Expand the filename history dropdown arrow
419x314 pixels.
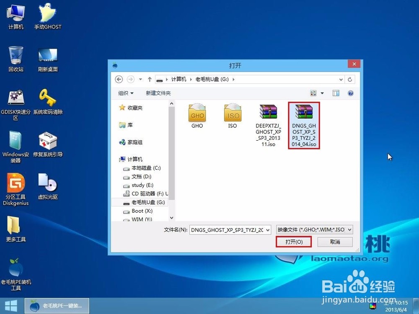tap(268, 230)
